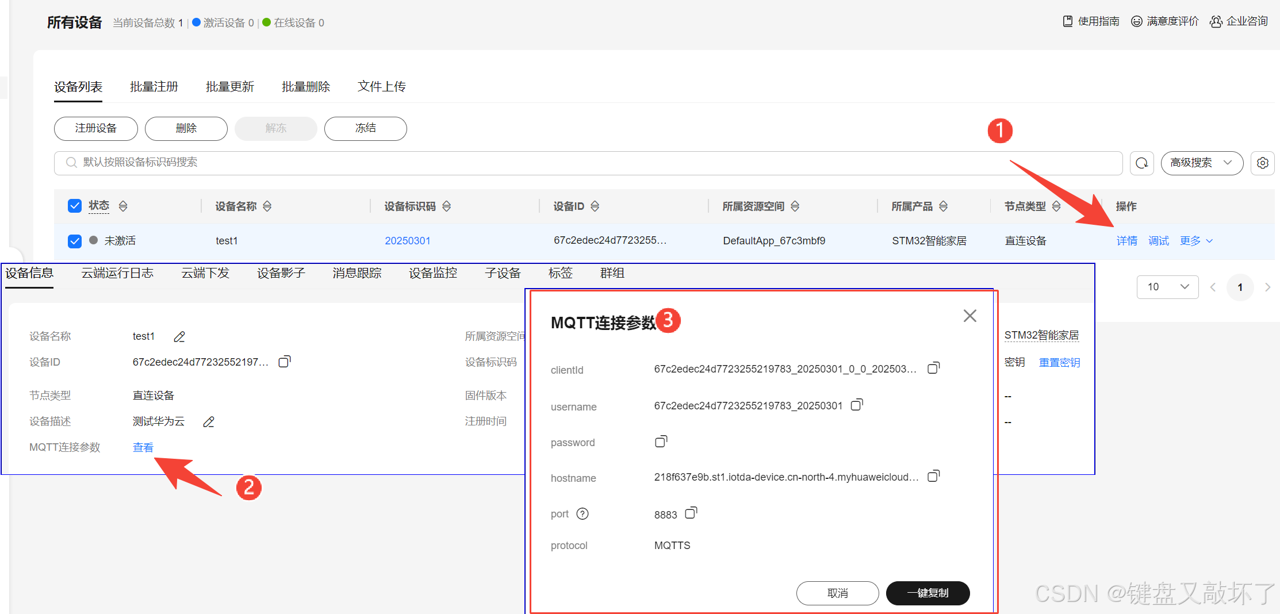Uncheck the test1 device row checkbox
Screen dimensions: 1280x614
pyautogui.click(x=74, y=241)
